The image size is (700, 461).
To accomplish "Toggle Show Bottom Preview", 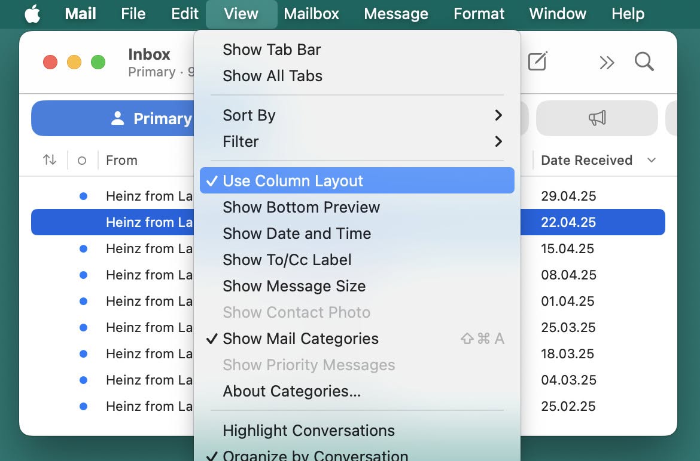I will click(x=357, y=207).
